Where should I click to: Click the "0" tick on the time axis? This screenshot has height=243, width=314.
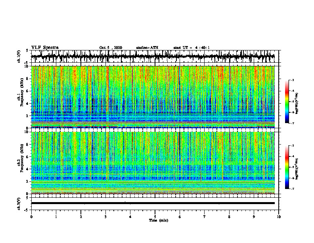click(x=31, y=217)
